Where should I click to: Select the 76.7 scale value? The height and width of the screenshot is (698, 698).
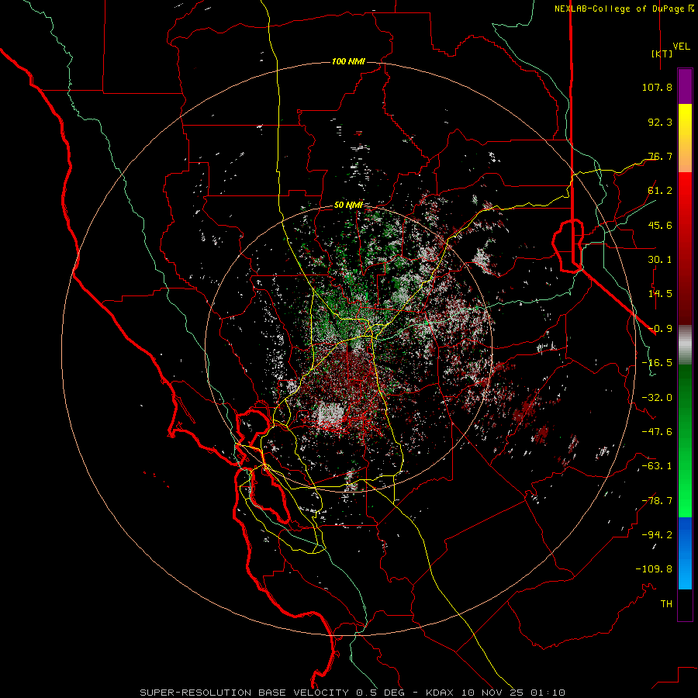click(660, 156)
